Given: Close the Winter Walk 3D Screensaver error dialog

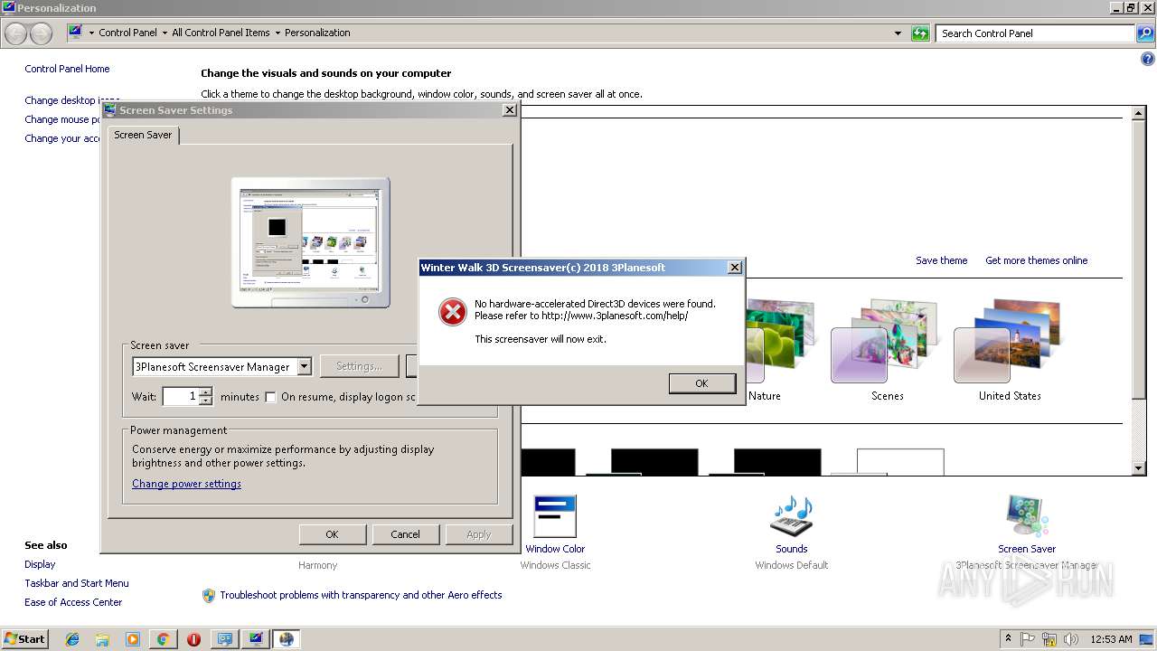Looking at the screenshot, I should click(x=735, y=268).
